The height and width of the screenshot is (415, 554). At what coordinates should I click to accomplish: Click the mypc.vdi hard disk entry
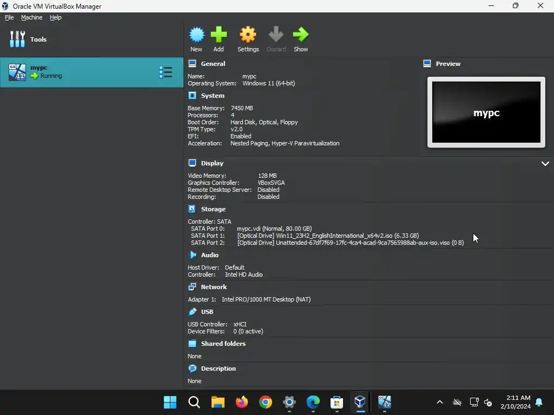pyautogui.click(x=274, y=229)
